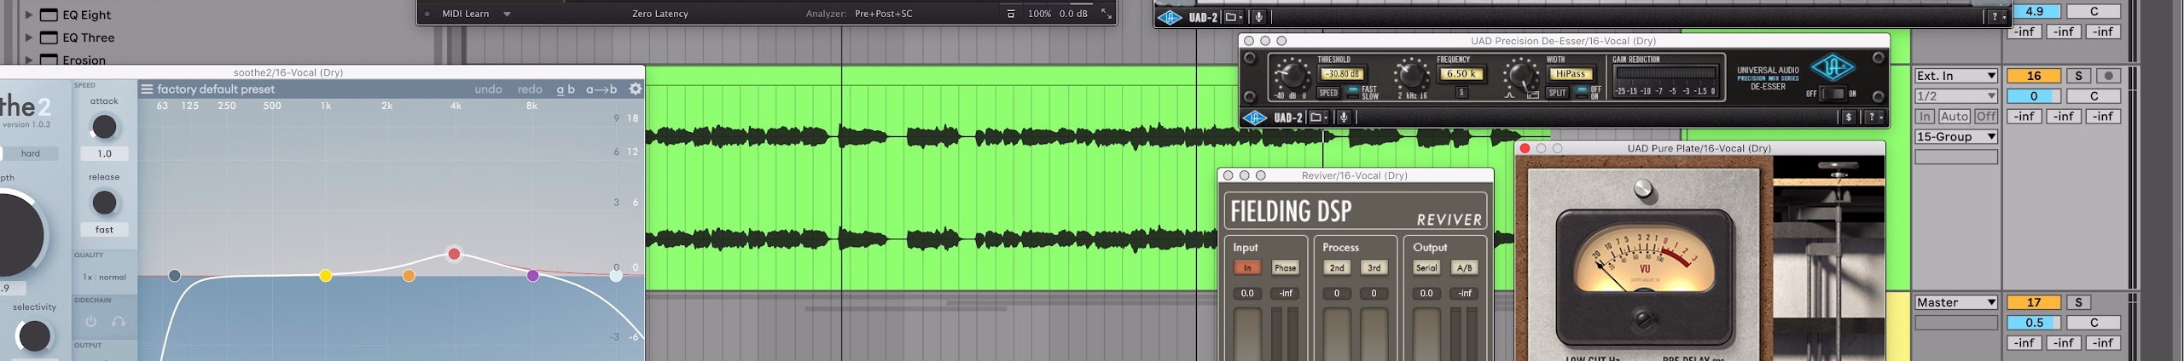Click undo in soothe2 header

[x=488, y=89]
